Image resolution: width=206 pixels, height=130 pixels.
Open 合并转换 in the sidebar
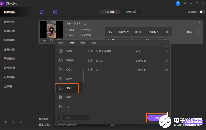(x=9, y=50)
